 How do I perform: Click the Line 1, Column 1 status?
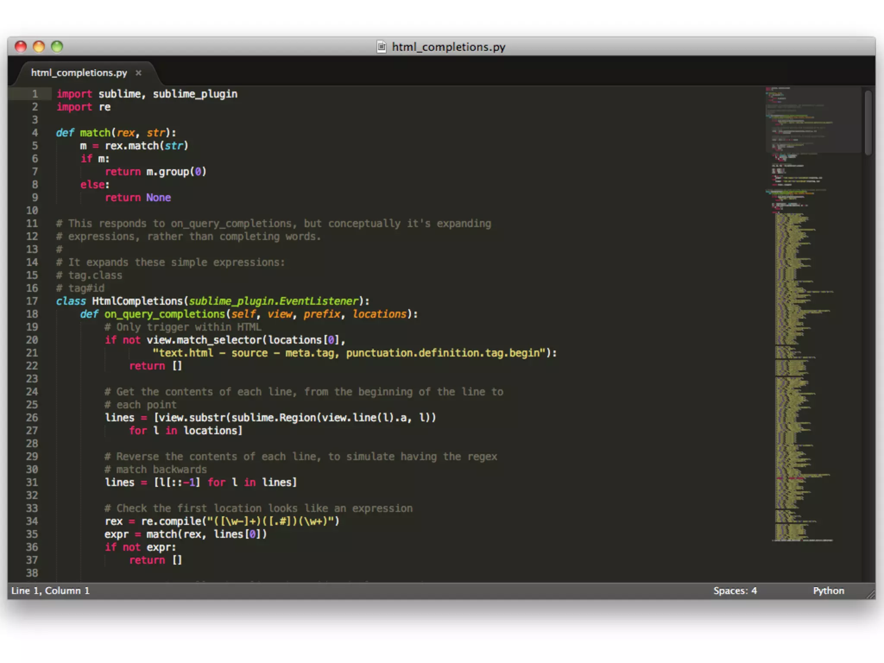(x=51, y=590)
